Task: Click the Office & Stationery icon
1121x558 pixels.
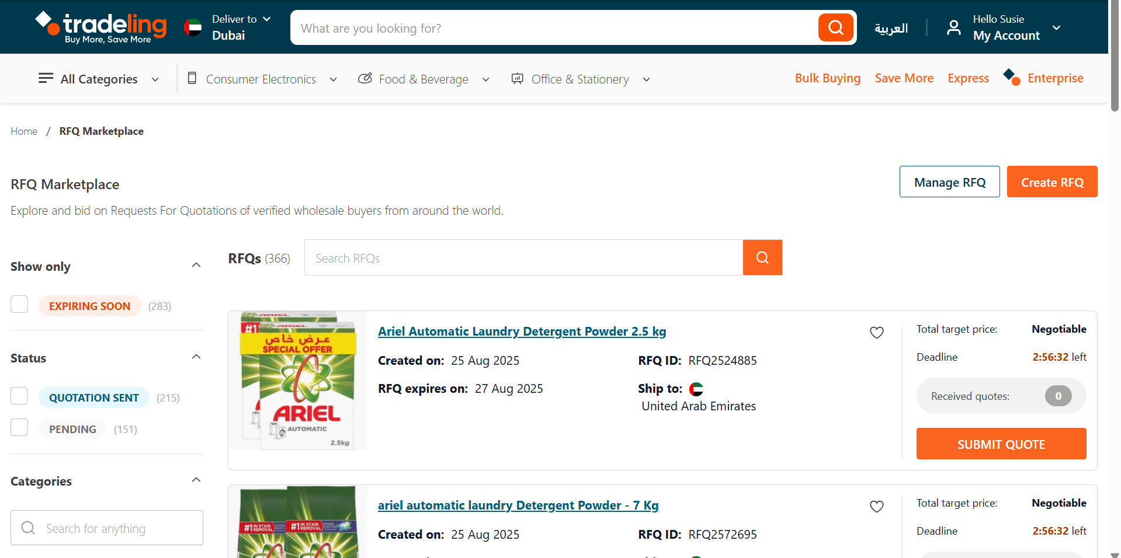Action: (x=517, y=78)
